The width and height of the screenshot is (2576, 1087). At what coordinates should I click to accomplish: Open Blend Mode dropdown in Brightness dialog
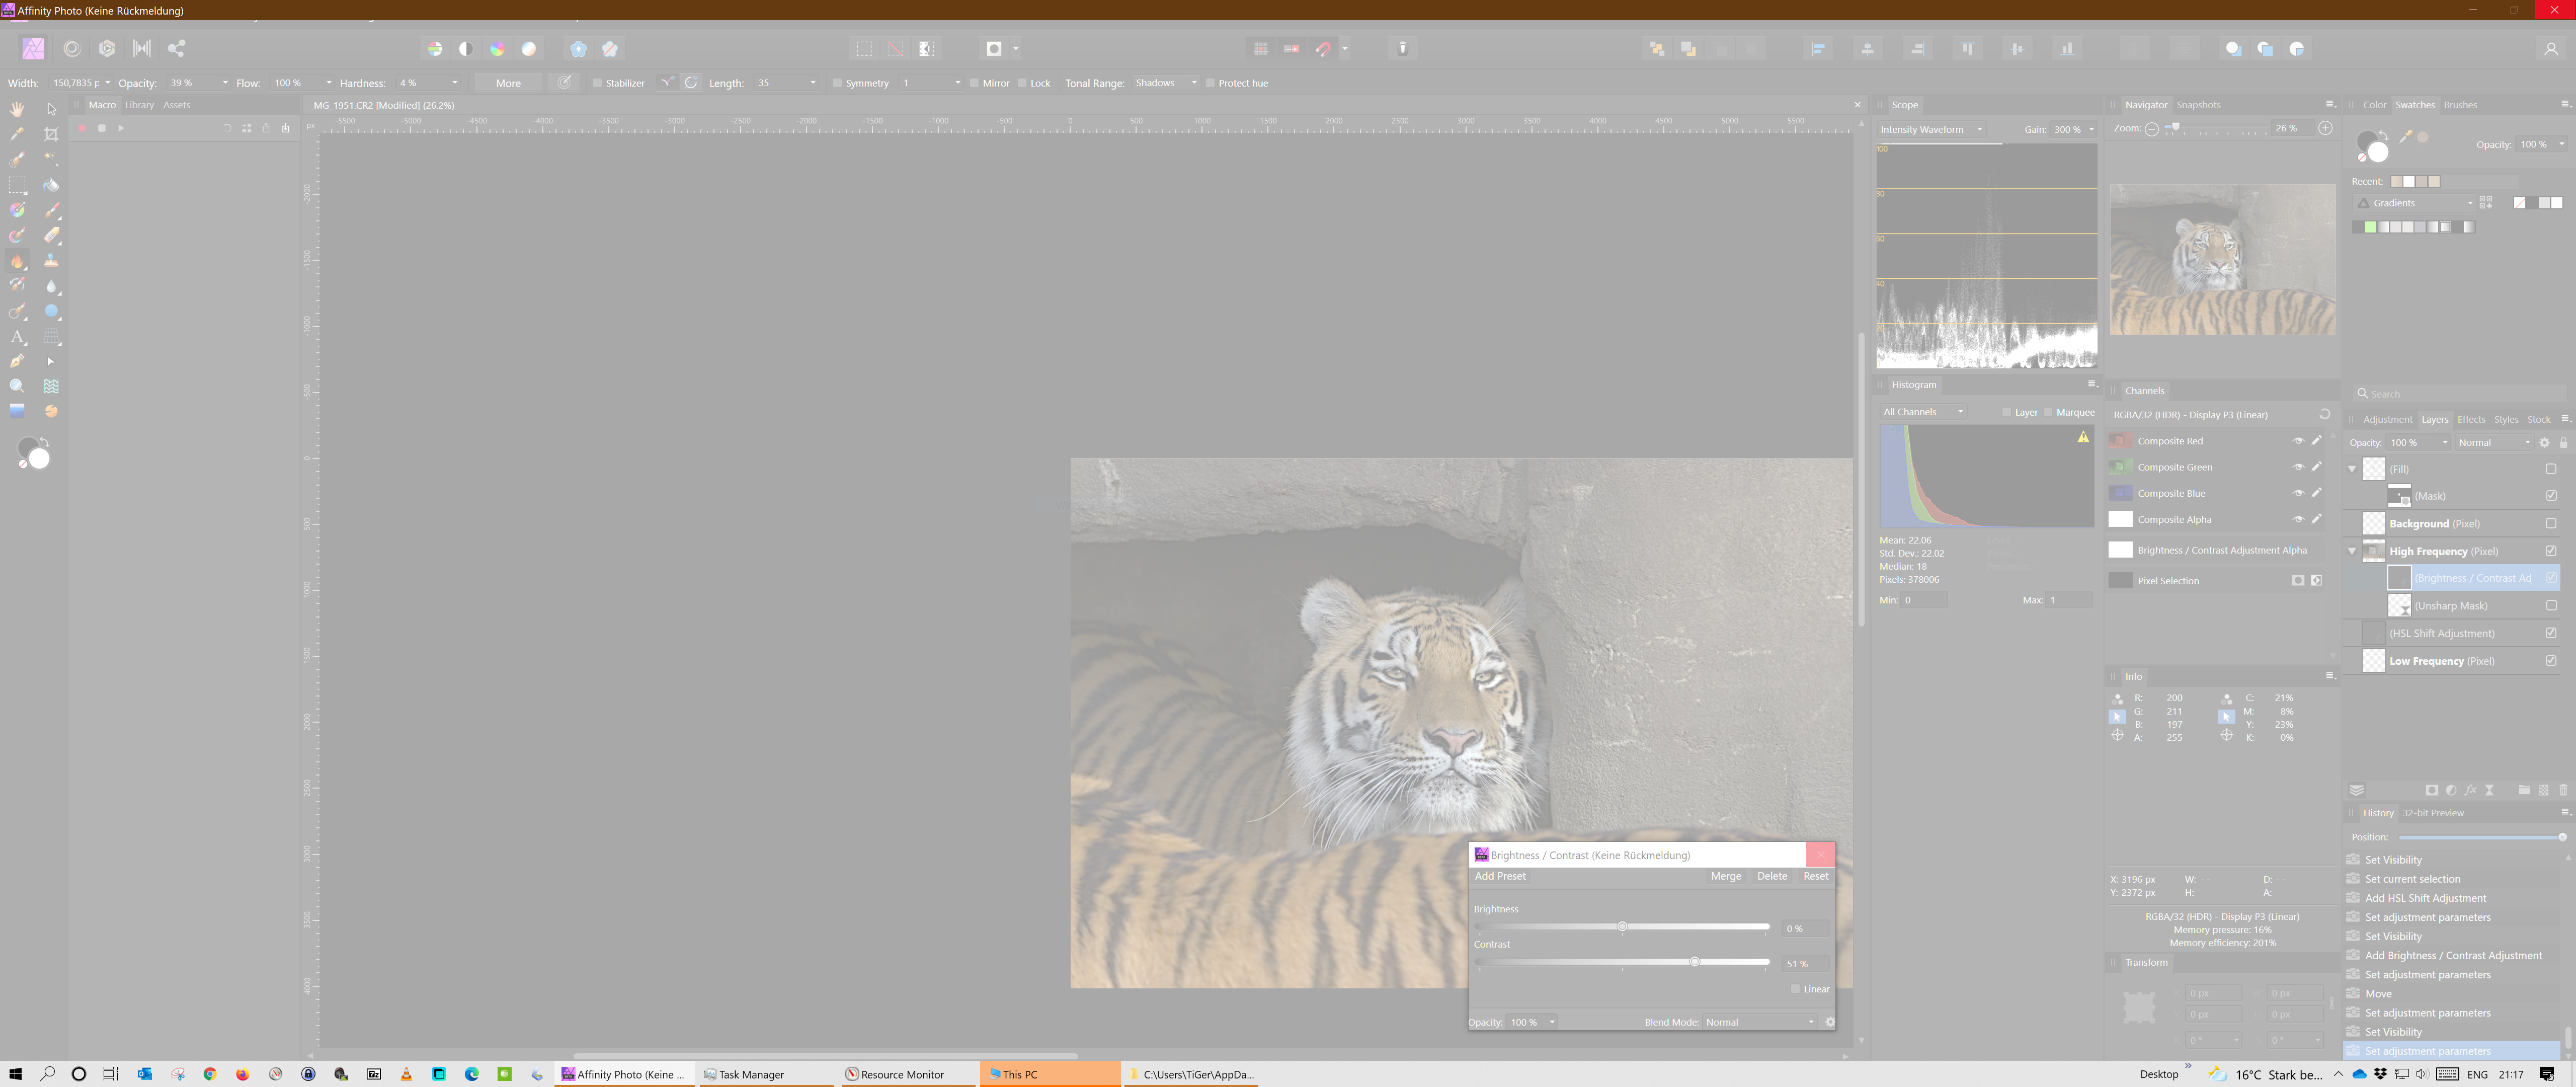pos(1760,1022)
